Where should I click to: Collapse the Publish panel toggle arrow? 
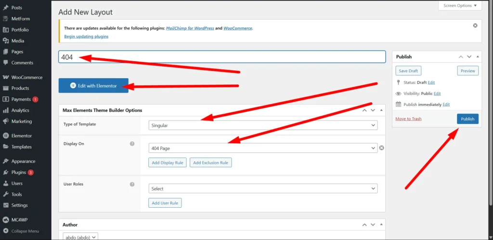(478, 57)
